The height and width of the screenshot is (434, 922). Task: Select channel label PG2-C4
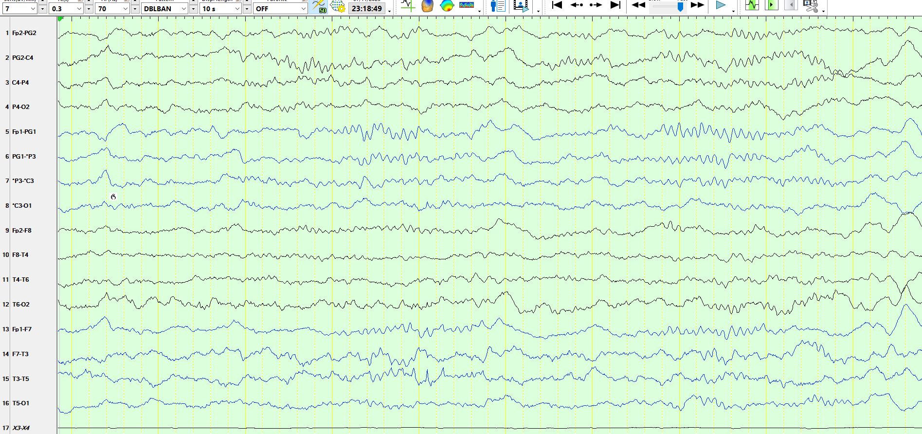(22, 58)
